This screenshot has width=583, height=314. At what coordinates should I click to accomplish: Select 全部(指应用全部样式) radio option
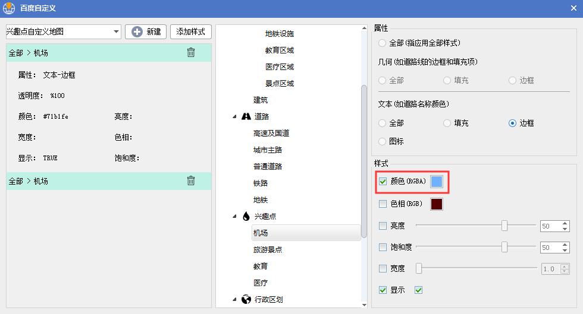click(382, 43)
